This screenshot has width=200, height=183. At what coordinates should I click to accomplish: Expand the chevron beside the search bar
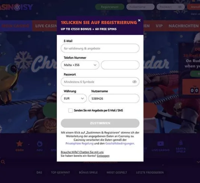click(198, 162)
